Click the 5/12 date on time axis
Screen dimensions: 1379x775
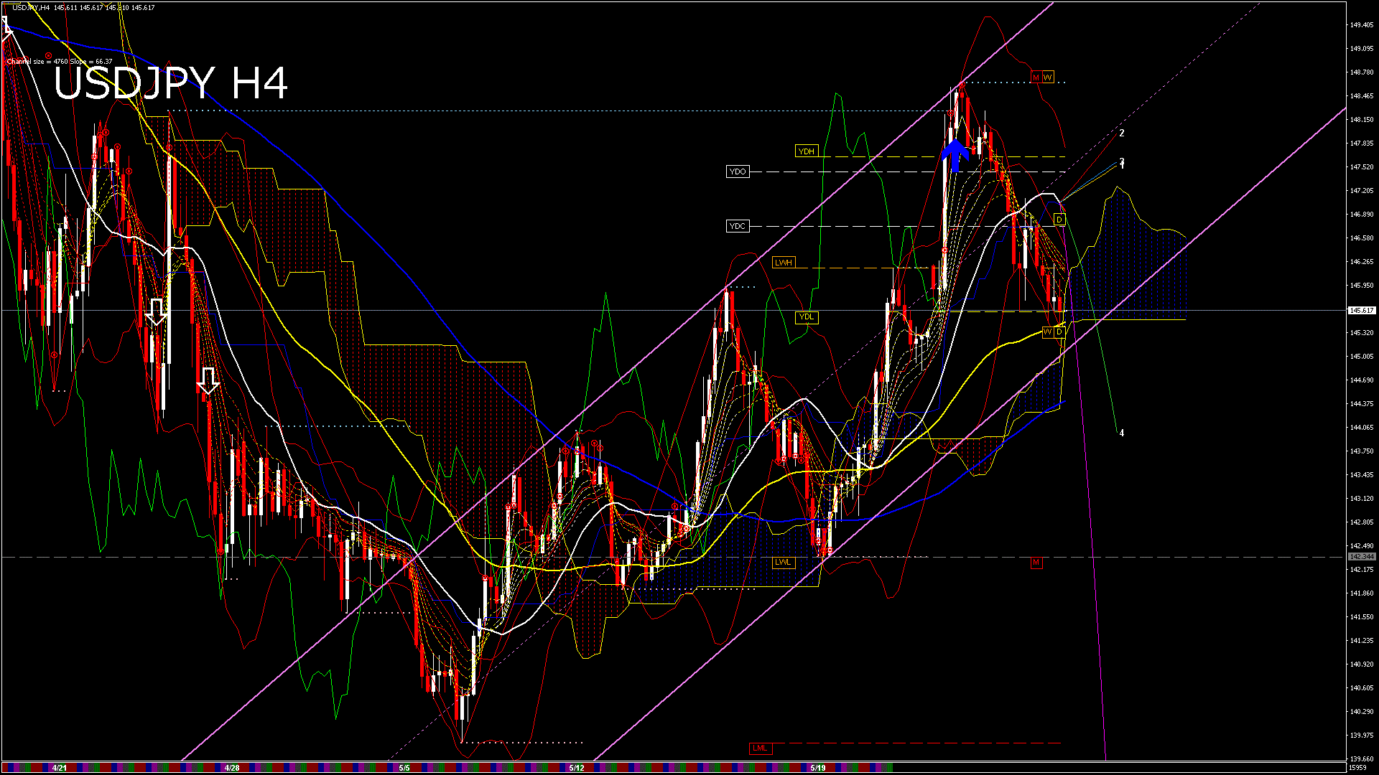576,768
